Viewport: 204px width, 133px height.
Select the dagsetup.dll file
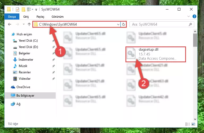coord(156,54)
